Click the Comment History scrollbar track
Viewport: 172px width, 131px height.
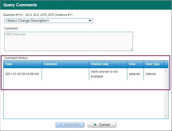coord(166,96)
